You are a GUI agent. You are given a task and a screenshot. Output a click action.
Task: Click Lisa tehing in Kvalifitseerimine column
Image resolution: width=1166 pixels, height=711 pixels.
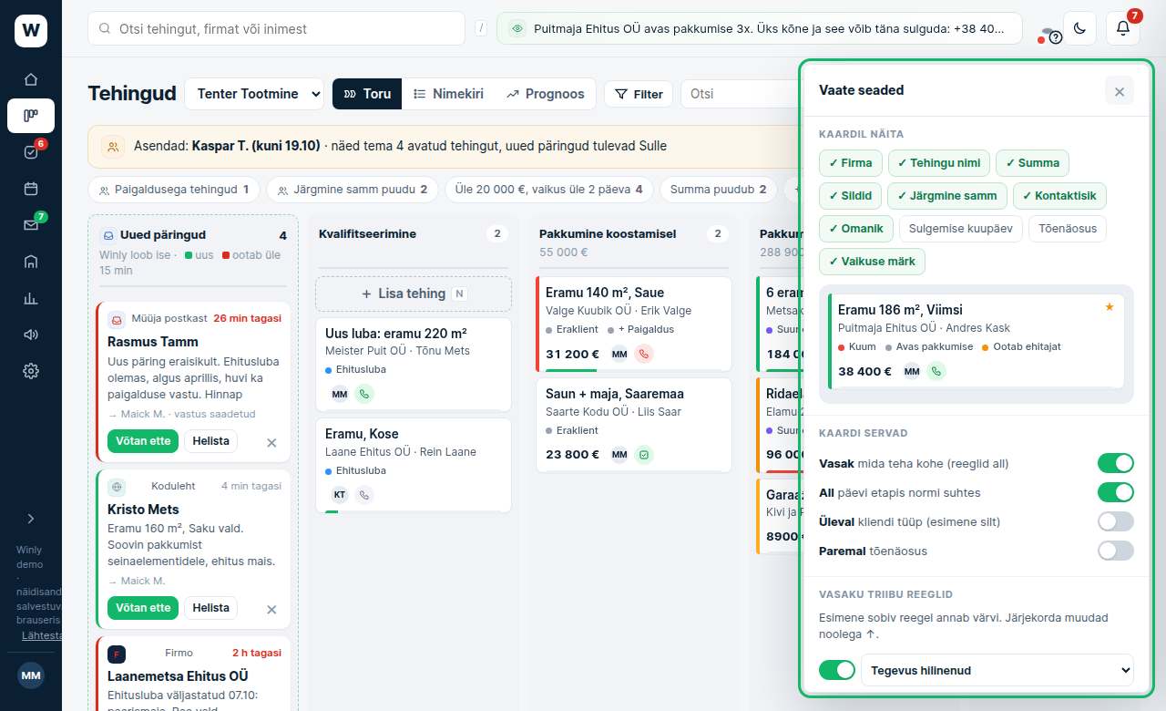[x=414, y=294]
